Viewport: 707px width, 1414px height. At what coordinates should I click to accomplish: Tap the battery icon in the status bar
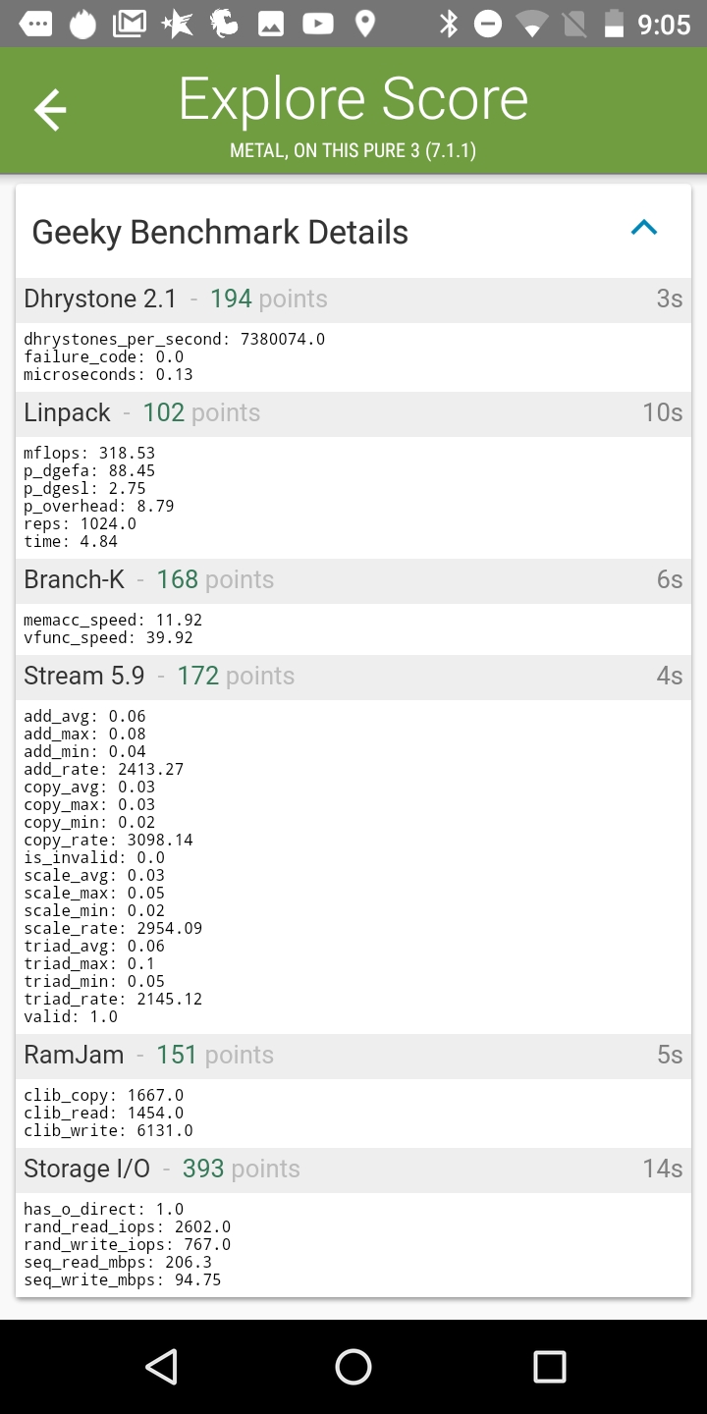click(x=614, y=24)
